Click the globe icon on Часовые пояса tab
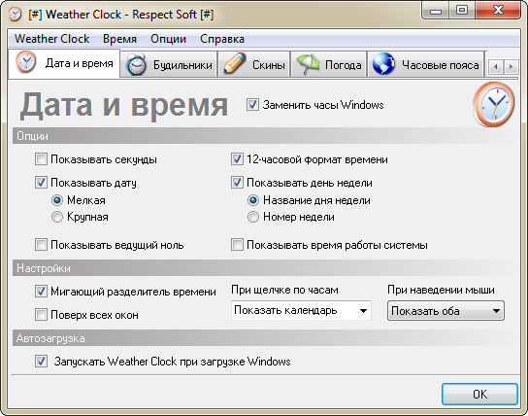 coord(383,64)
